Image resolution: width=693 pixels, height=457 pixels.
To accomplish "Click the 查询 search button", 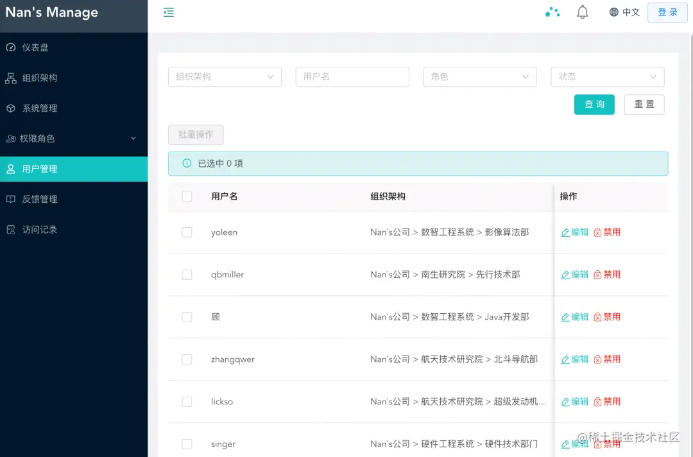I will click(x=594, y=104).
